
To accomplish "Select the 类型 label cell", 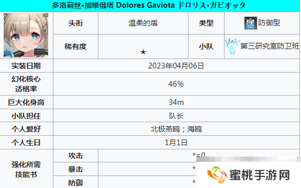I will coord(206,23).
